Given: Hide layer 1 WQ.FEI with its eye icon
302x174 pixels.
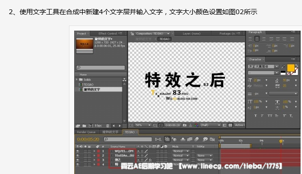Looking at the screenshot, I should (78, 151).
